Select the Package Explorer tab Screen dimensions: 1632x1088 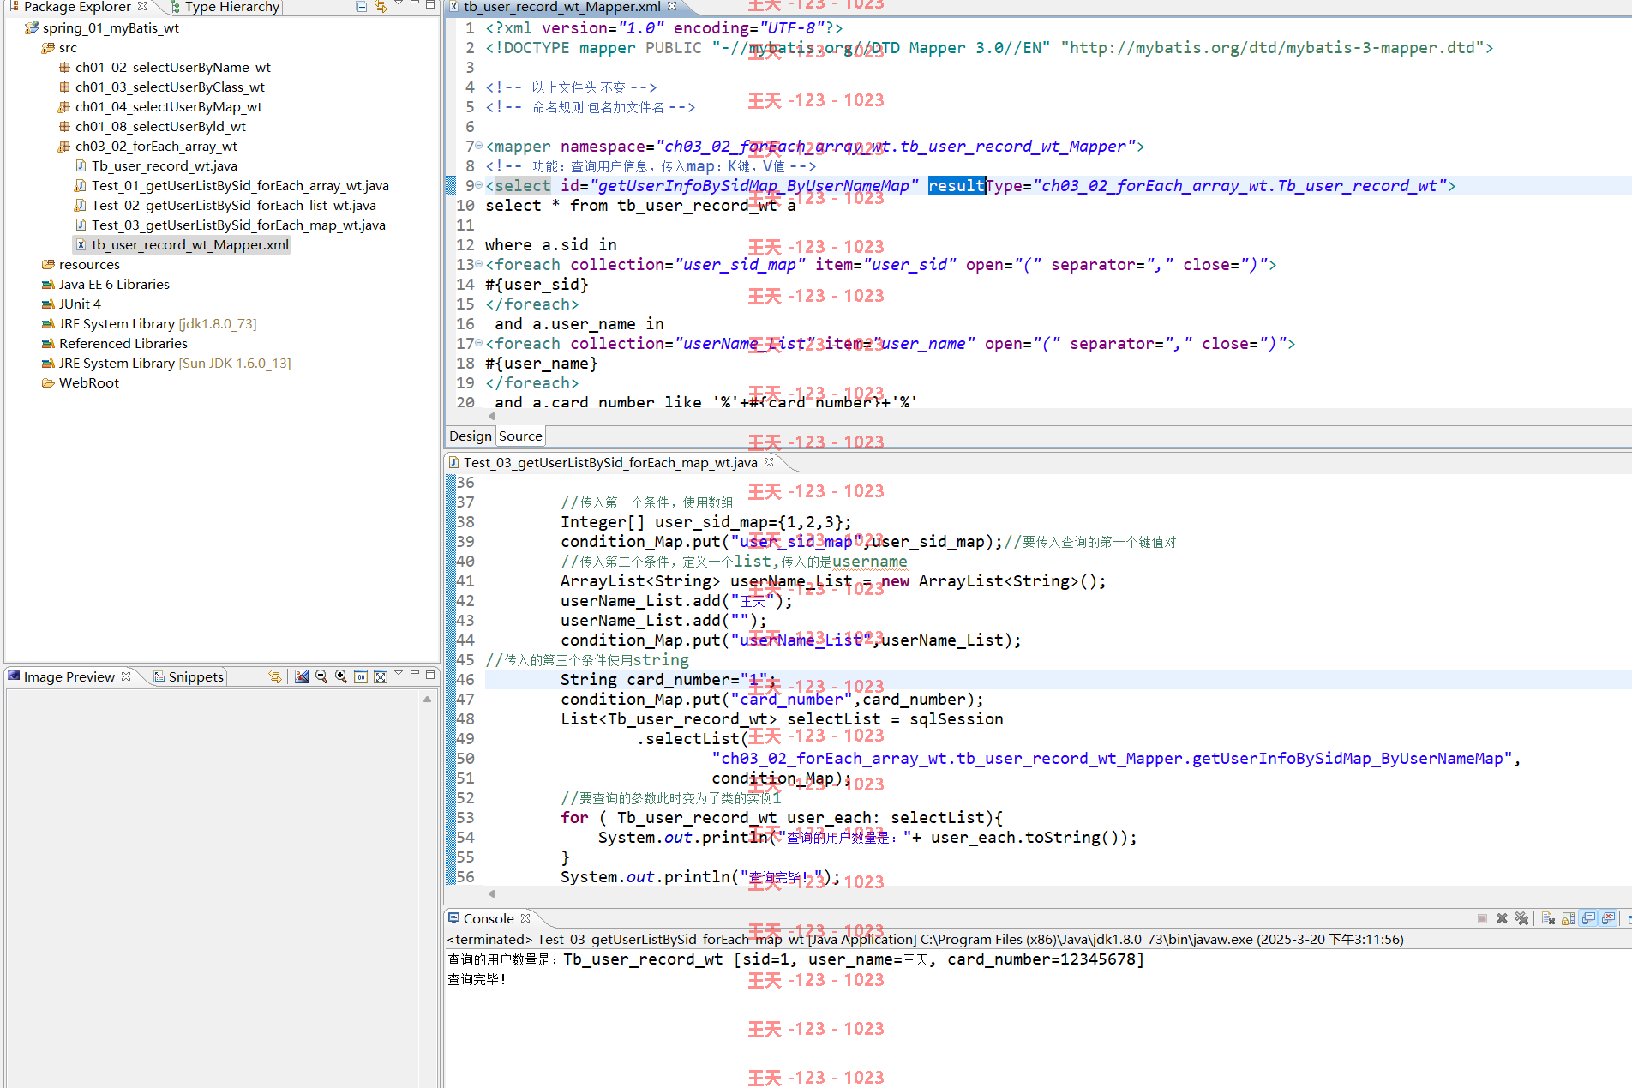(x=69, y=7)
